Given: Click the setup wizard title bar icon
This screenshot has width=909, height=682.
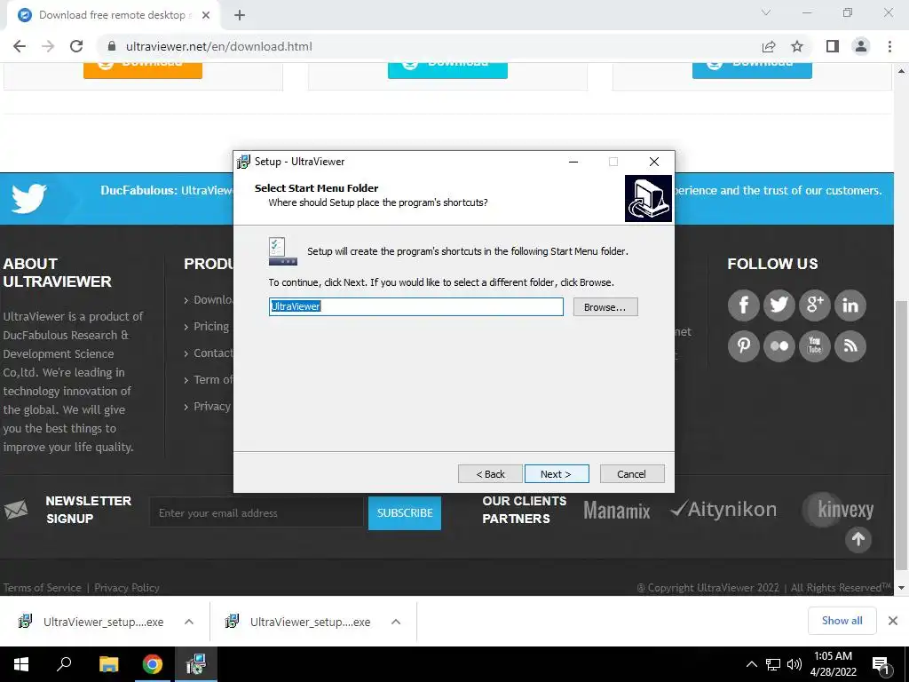Looking at the screenshot, I should (x=244, y=162).
